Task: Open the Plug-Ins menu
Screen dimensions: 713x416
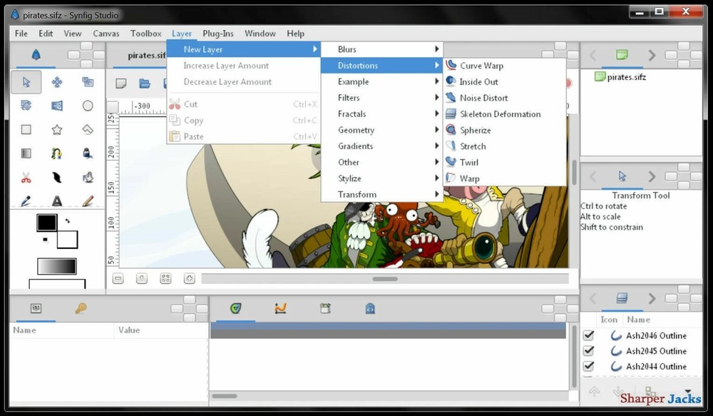Action: point(217,34)
